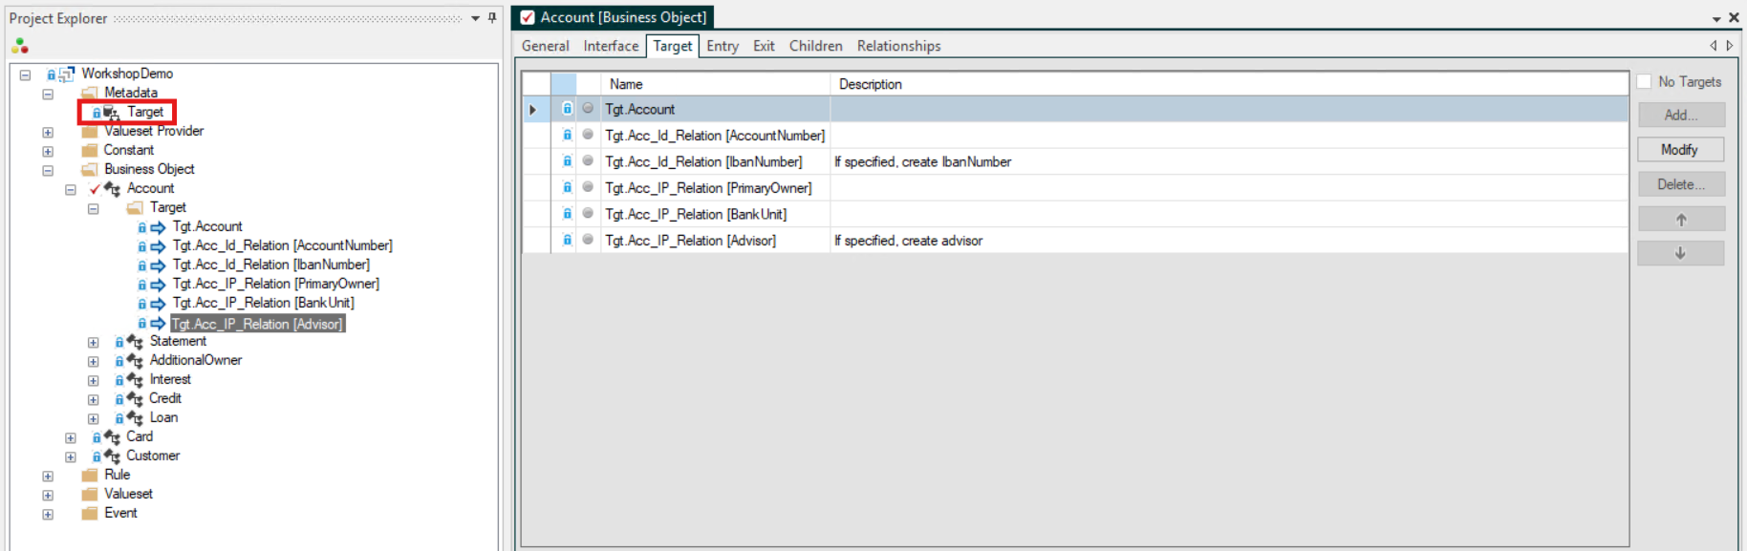Click the Metadata folder icon
Viewport: 1747px width, 551px height.
(x=90, y=93)
